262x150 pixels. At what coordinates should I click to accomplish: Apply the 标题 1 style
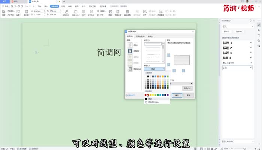(x=237, y=43)
